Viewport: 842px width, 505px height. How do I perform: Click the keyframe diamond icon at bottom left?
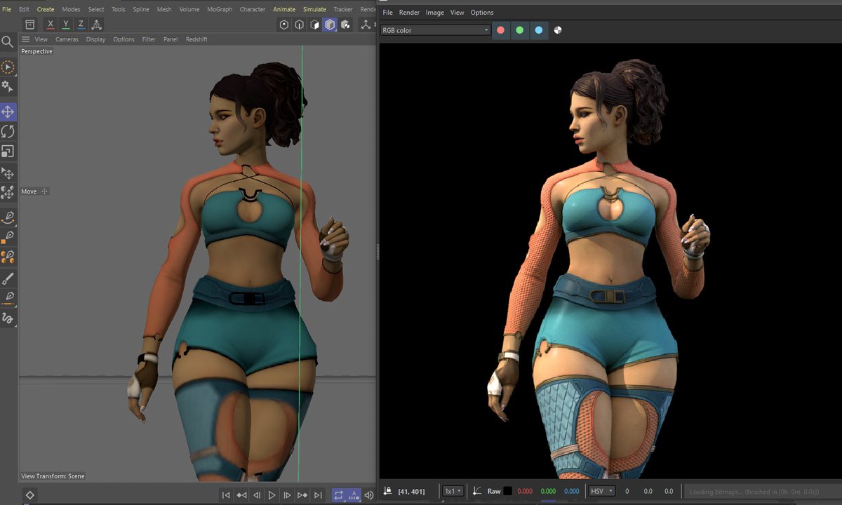30,495
